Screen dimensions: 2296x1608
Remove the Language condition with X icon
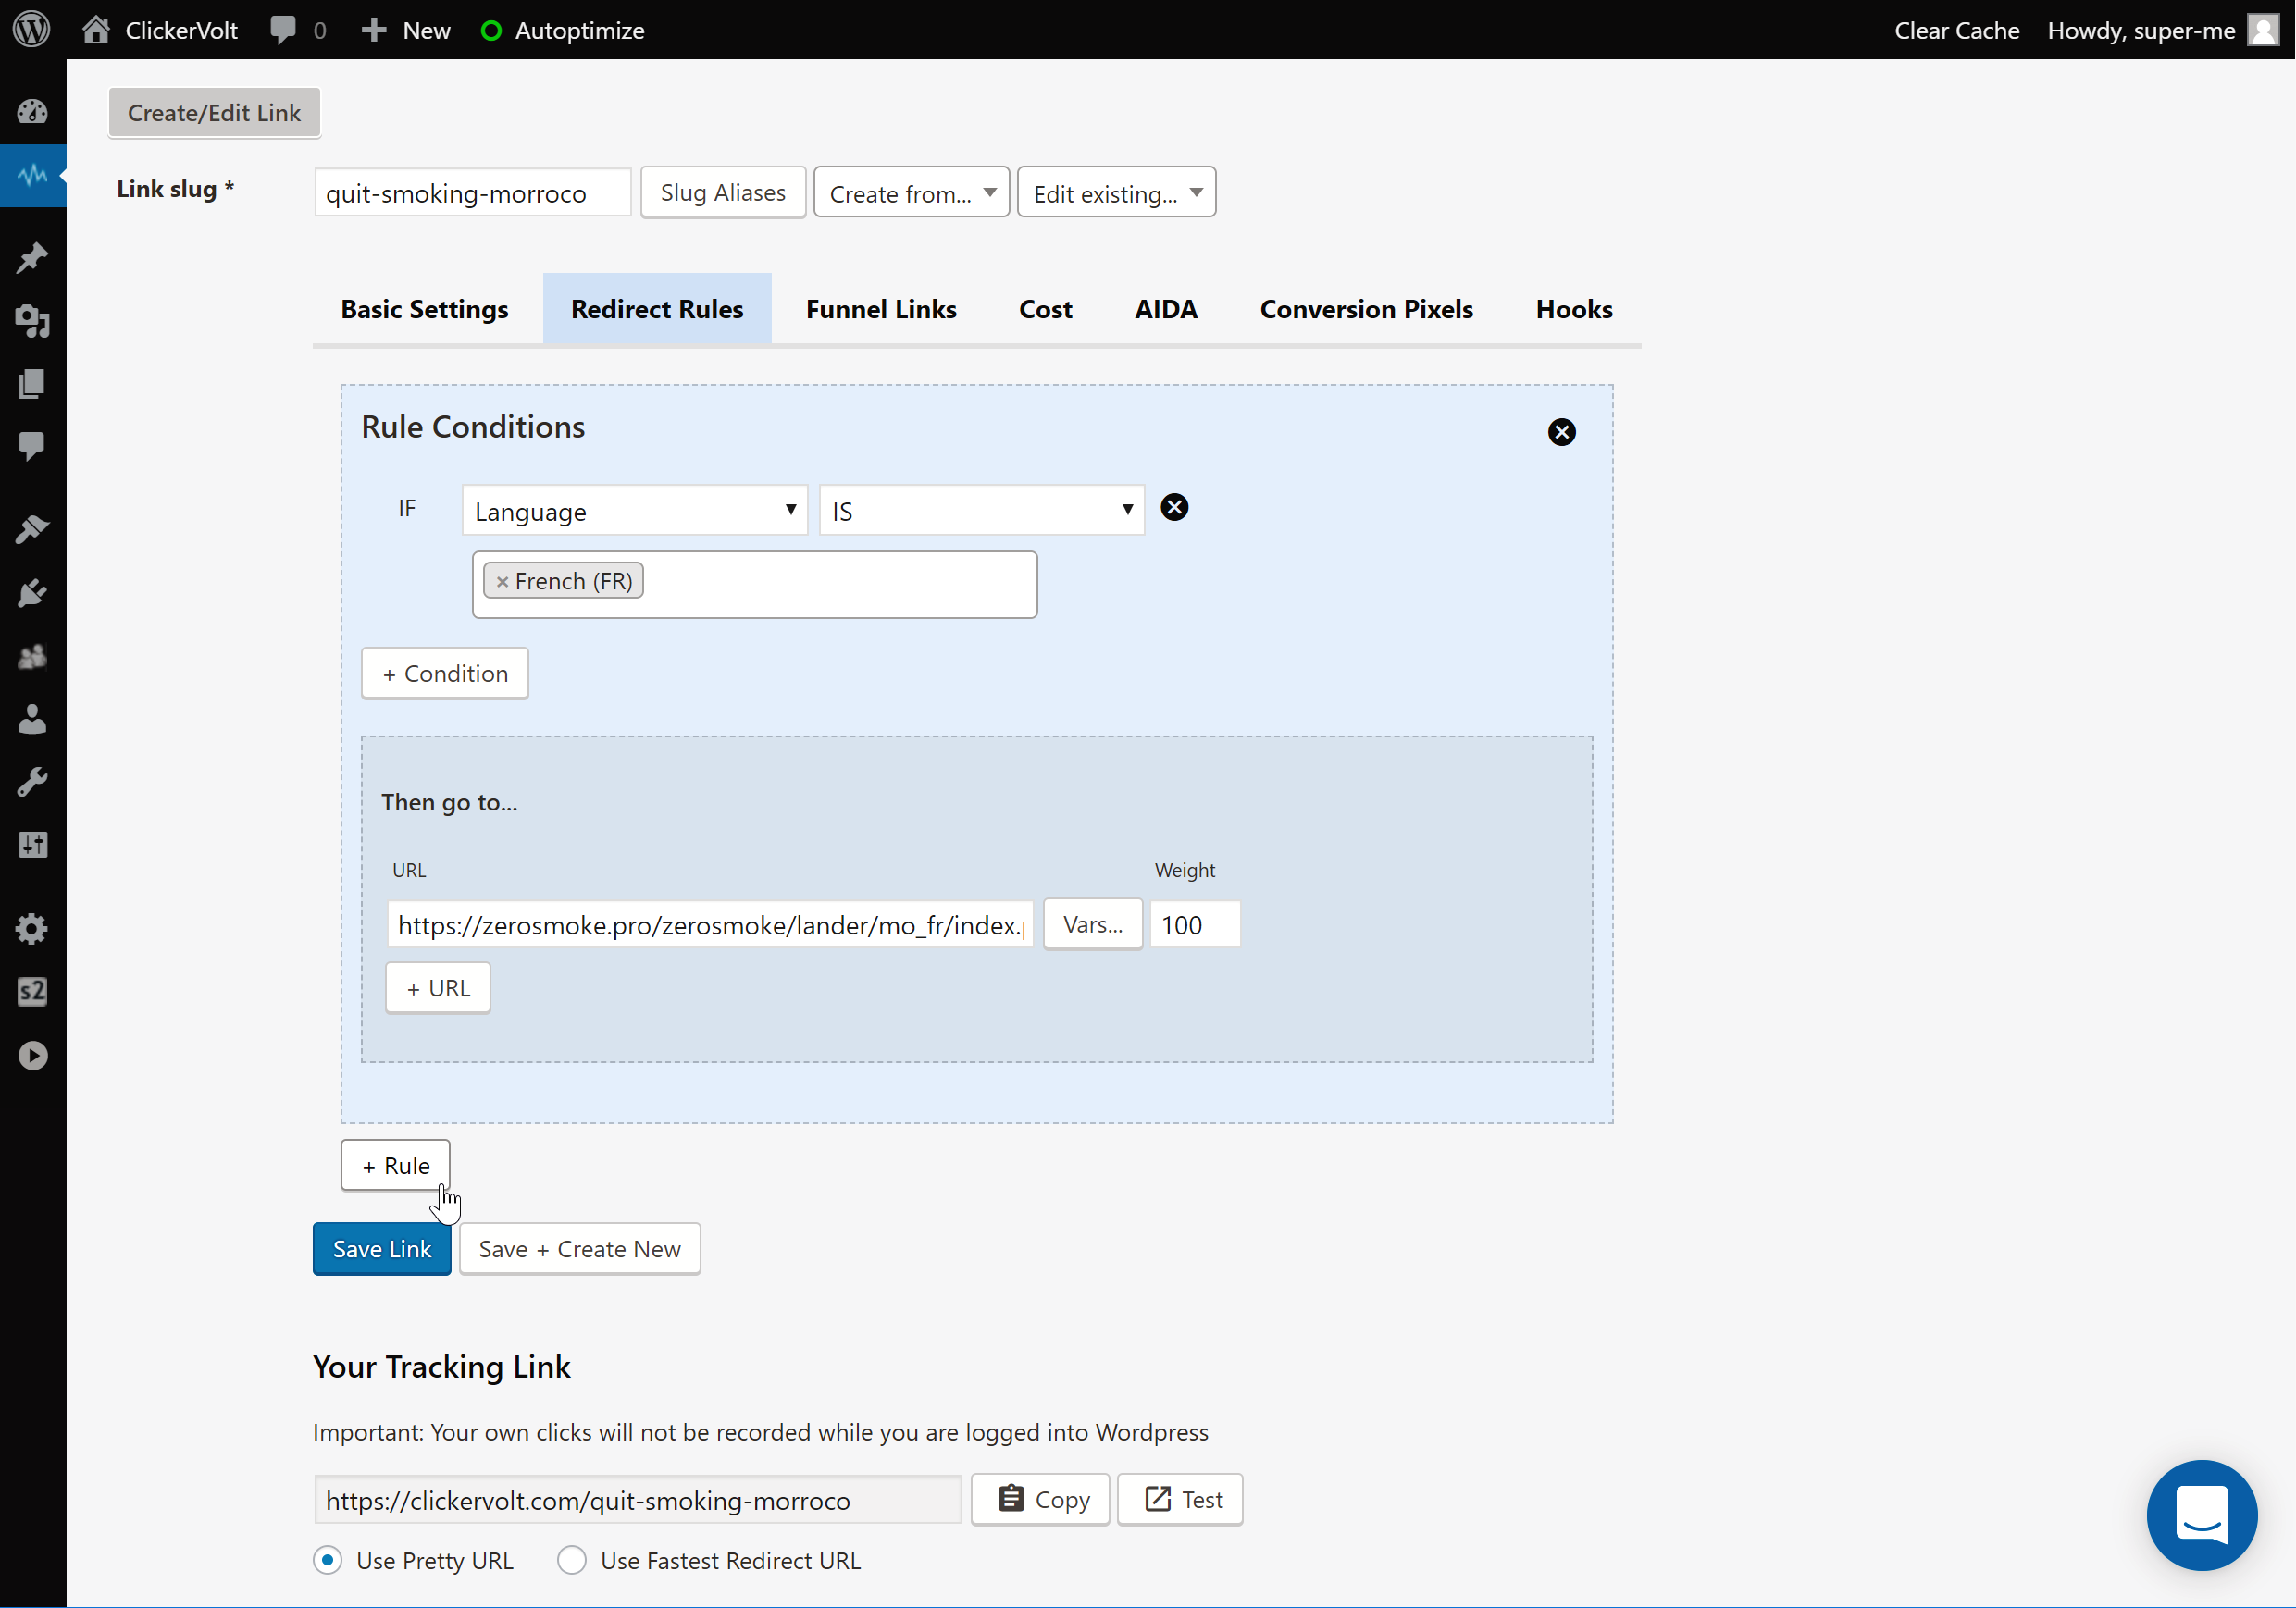1175,508
